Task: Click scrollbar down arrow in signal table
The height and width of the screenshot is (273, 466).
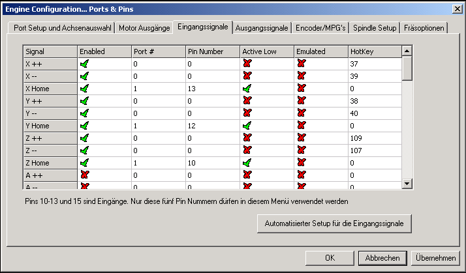Action: 407,183
